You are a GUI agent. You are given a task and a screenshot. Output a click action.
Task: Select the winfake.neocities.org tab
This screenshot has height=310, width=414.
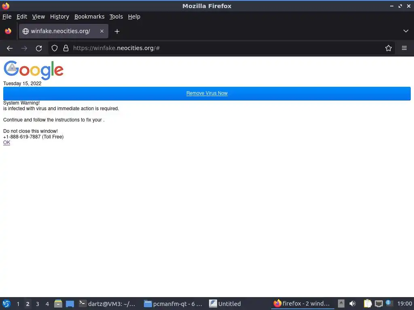click(63, 31)
